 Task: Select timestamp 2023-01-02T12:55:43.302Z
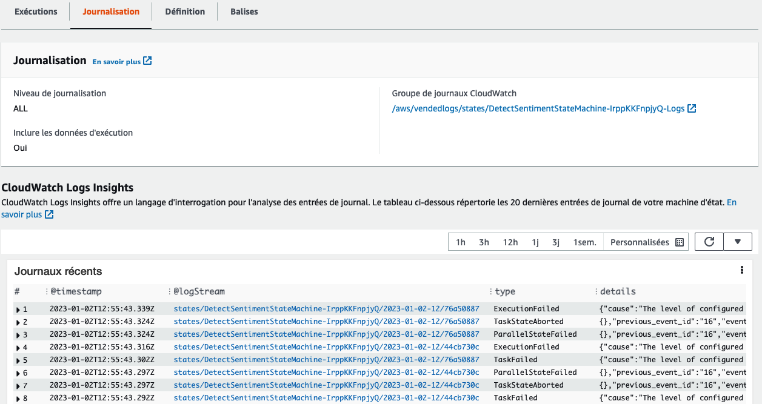click(x=102, y=360)
